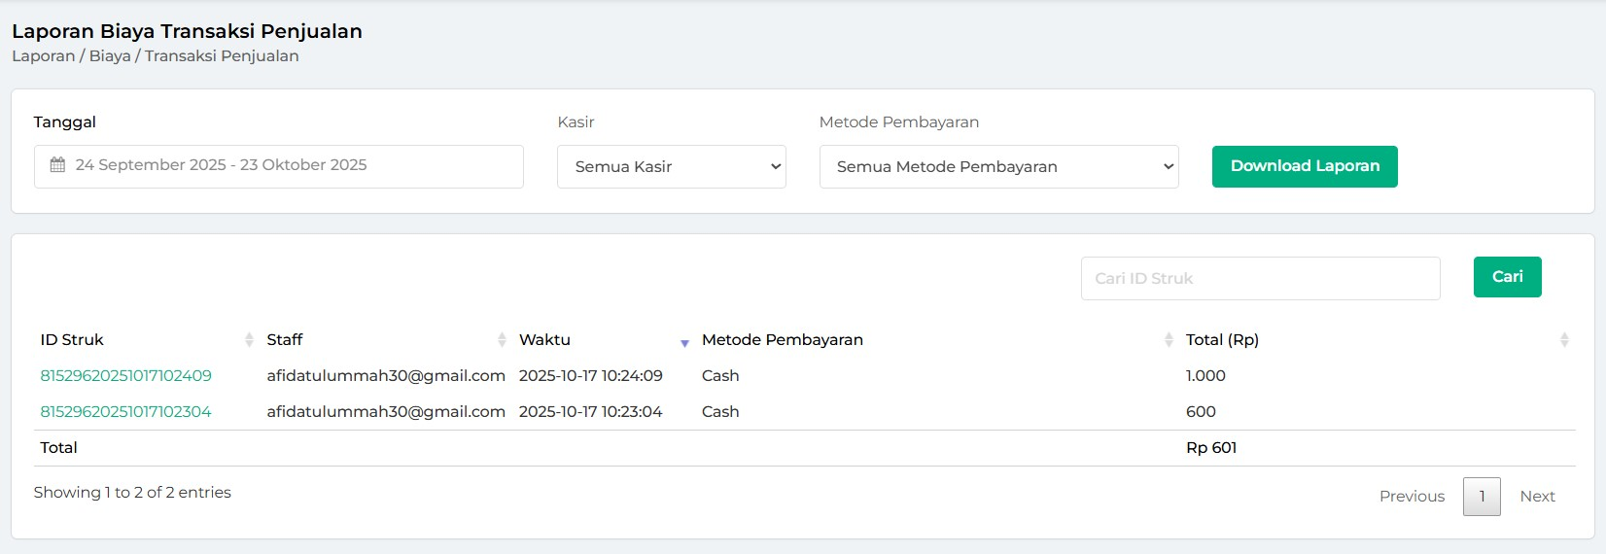Viewport: 1606px width, 554px height.
Task: Click Total (Rp) column header text
Action: point(1222,340)
